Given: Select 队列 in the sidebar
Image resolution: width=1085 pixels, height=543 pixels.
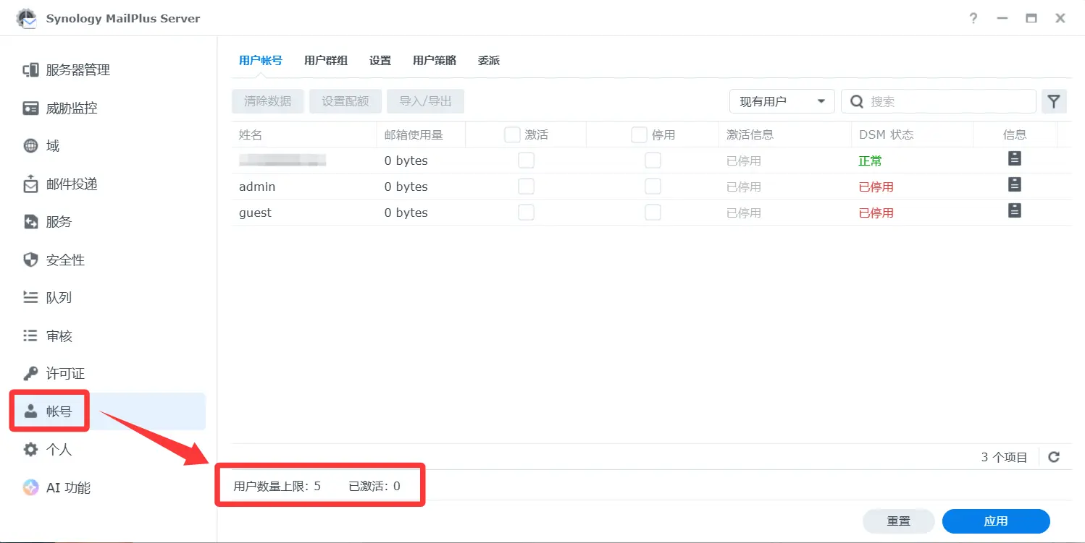Looking at the screenshot, I should (59, 298).
